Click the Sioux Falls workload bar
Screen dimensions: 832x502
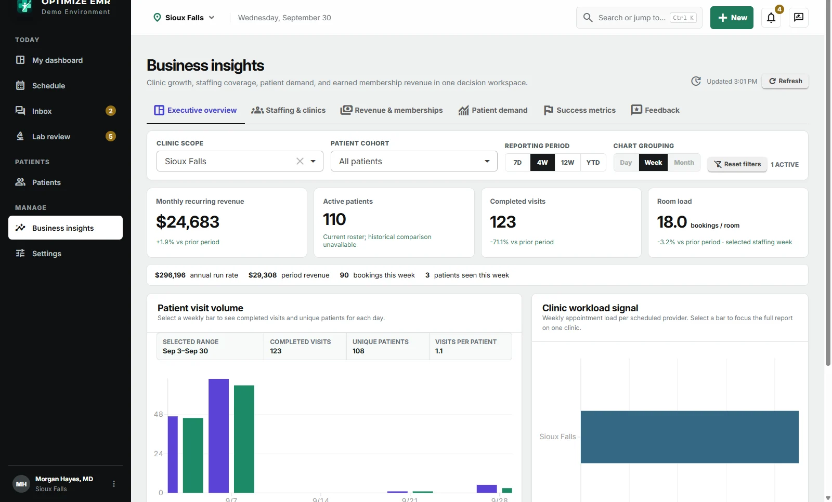tap(690, 437)
